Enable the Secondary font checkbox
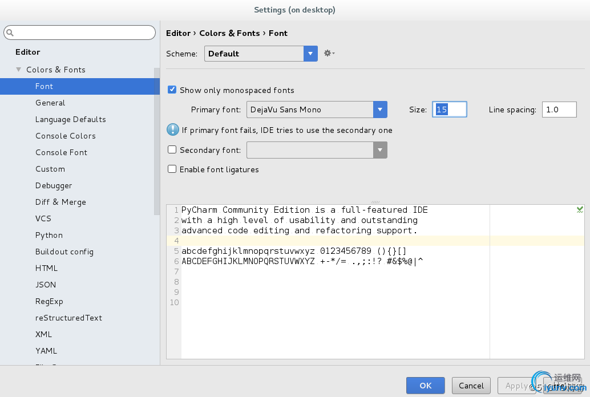This screenshot has height=397, width=590. click(x=172, y=150)
